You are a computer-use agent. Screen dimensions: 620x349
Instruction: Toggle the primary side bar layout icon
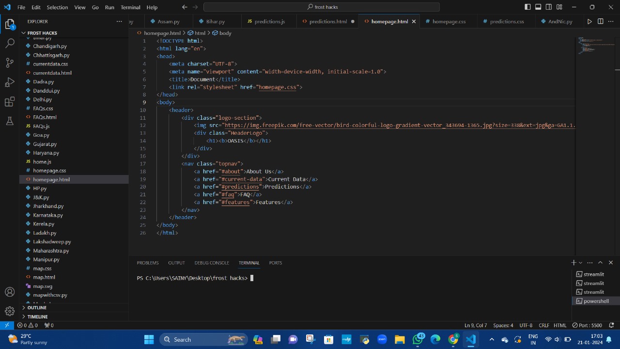pyautogui.click(x=527, y=7)
